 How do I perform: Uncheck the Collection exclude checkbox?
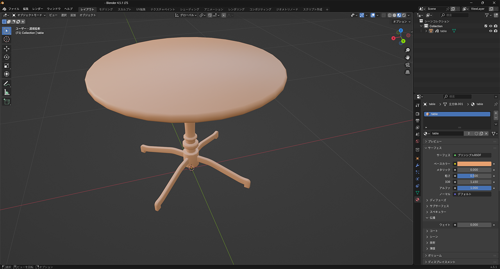coord(486,26)
